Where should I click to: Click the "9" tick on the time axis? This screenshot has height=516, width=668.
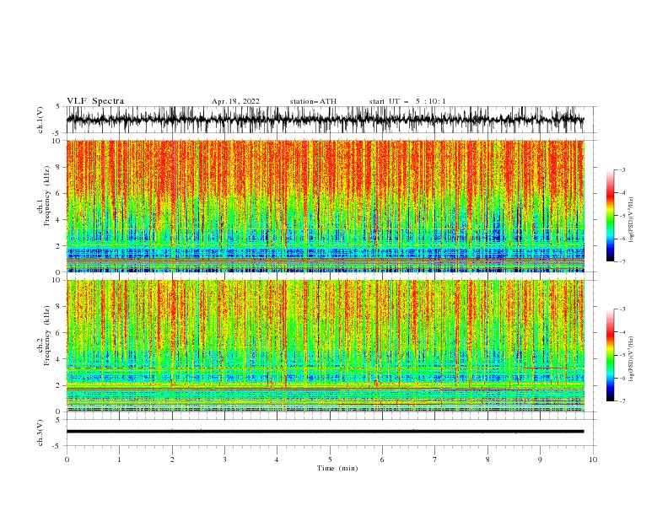tap(540, 460)
